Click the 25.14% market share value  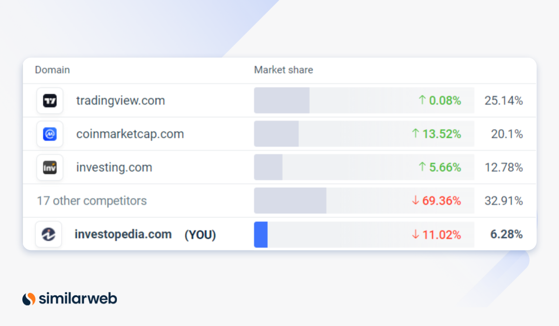pyautogui.click(x=504, y=101)
